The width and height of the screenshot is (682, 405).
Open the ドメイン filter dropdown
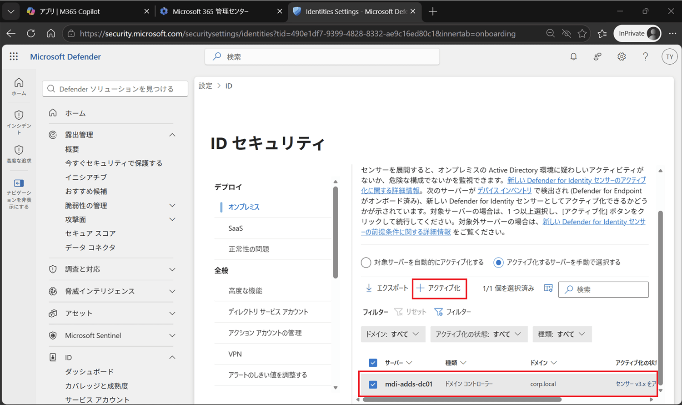tap(393, 334)
